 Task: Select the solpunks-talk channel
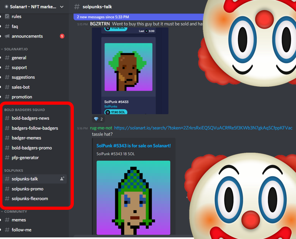point(35,179)
